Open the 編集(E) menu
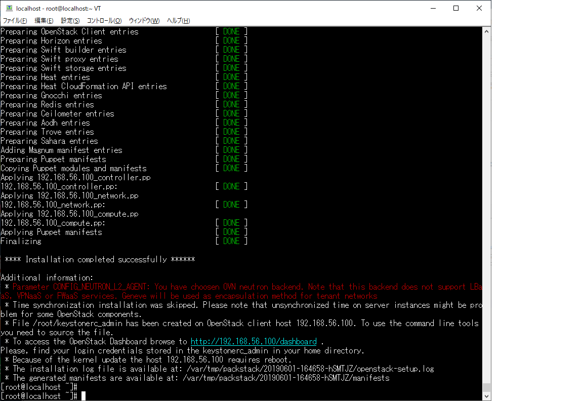This screenshot has width=583, height=401. [x=44, y=20]
